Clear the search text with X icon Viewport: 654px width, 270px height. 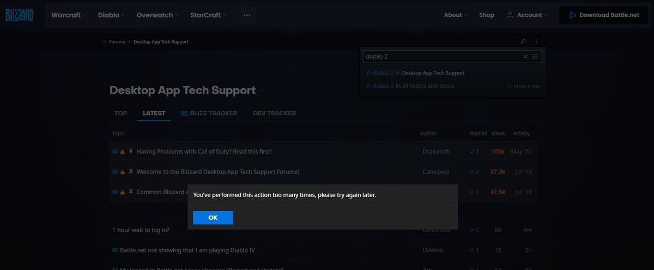(x=525, y=56)
